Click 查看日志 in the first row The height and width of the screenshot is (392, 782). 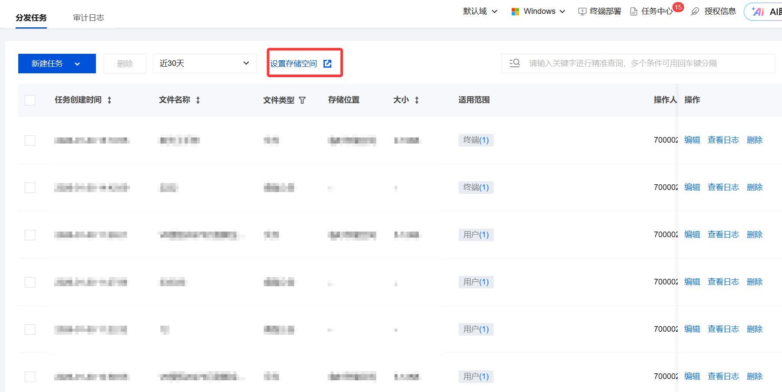(723, 140)
